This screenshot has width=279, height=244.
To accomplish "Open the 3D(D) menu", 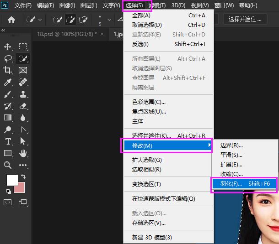I will tap(178, 5).
